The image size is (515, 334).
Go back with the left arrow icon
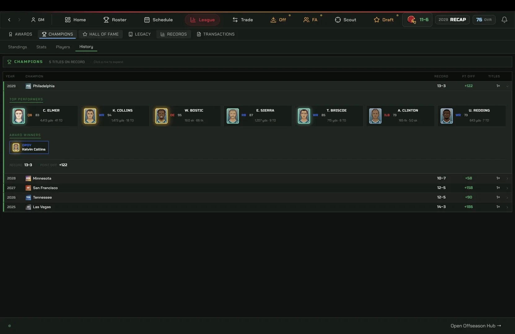[x=9, y=20]
